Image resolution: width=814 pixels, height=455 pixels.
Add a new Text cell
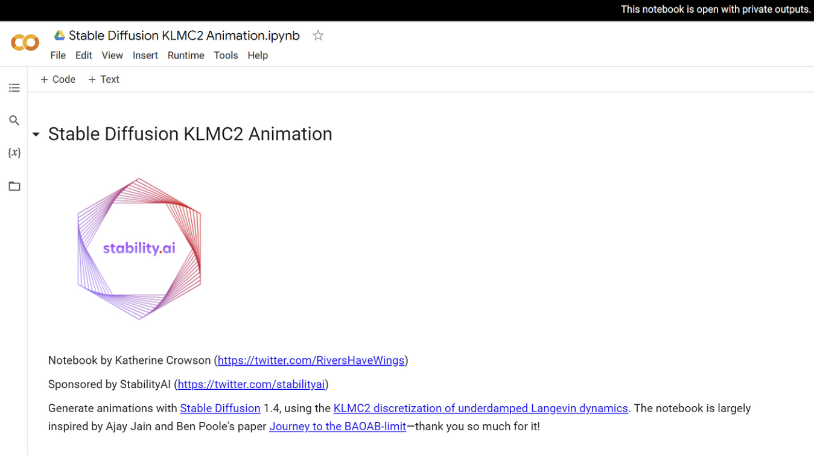pyautogui.click(x=104, y=80)
